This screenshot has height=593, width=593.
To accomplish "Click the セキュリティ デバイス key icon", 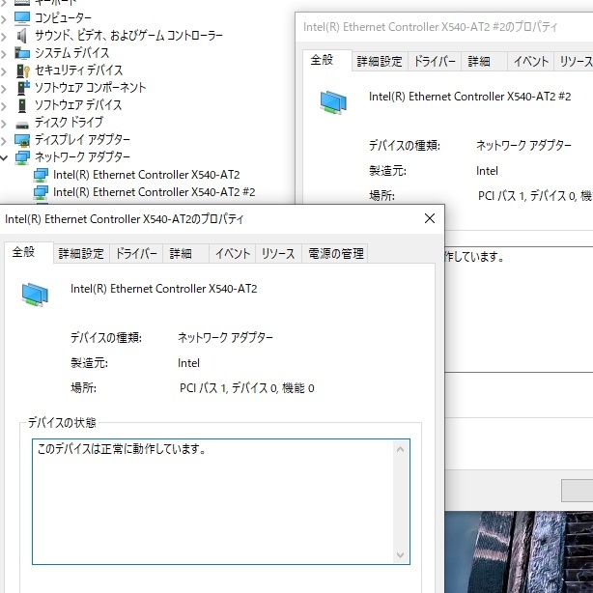I will point(22,71).
